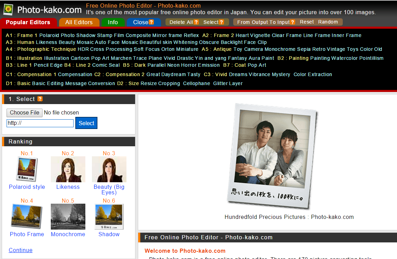Image resolution: width=397 pixels, height=259 pixels.
Task: Open the Continue link under Ranking
Action: (20, 250)
